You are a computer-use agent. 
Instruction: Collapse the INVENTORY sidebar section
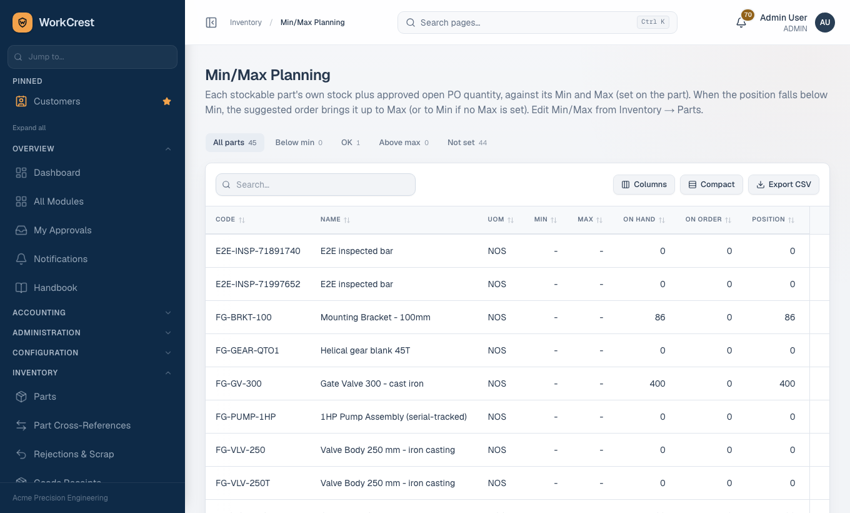[92, 373]
